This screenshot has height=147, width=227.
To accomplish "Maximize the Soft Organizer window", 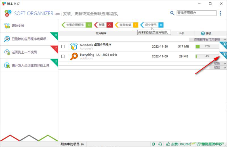I will (210, 4).
